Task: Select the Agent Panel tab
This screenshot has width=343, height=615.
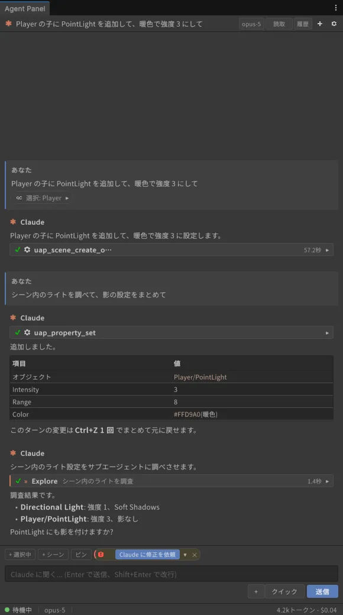Action: (25, 8)
